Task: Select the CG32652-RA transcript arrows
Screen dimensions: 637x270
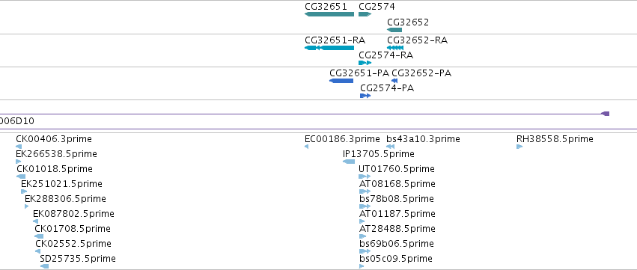Action: click(x=395, y=48)
